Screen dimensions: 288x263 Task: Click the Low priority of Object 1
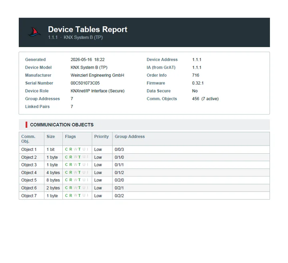(x=98, y=150)
